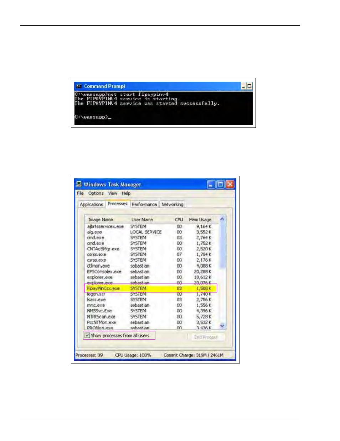Click the process list scroll down arrow
Image resolution: width=340 pixels, height=441 pixels.
pos(222,326)
